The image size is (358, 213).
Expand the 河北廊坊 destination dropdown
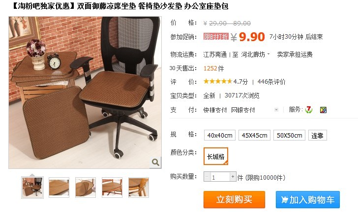pos(268,54)
